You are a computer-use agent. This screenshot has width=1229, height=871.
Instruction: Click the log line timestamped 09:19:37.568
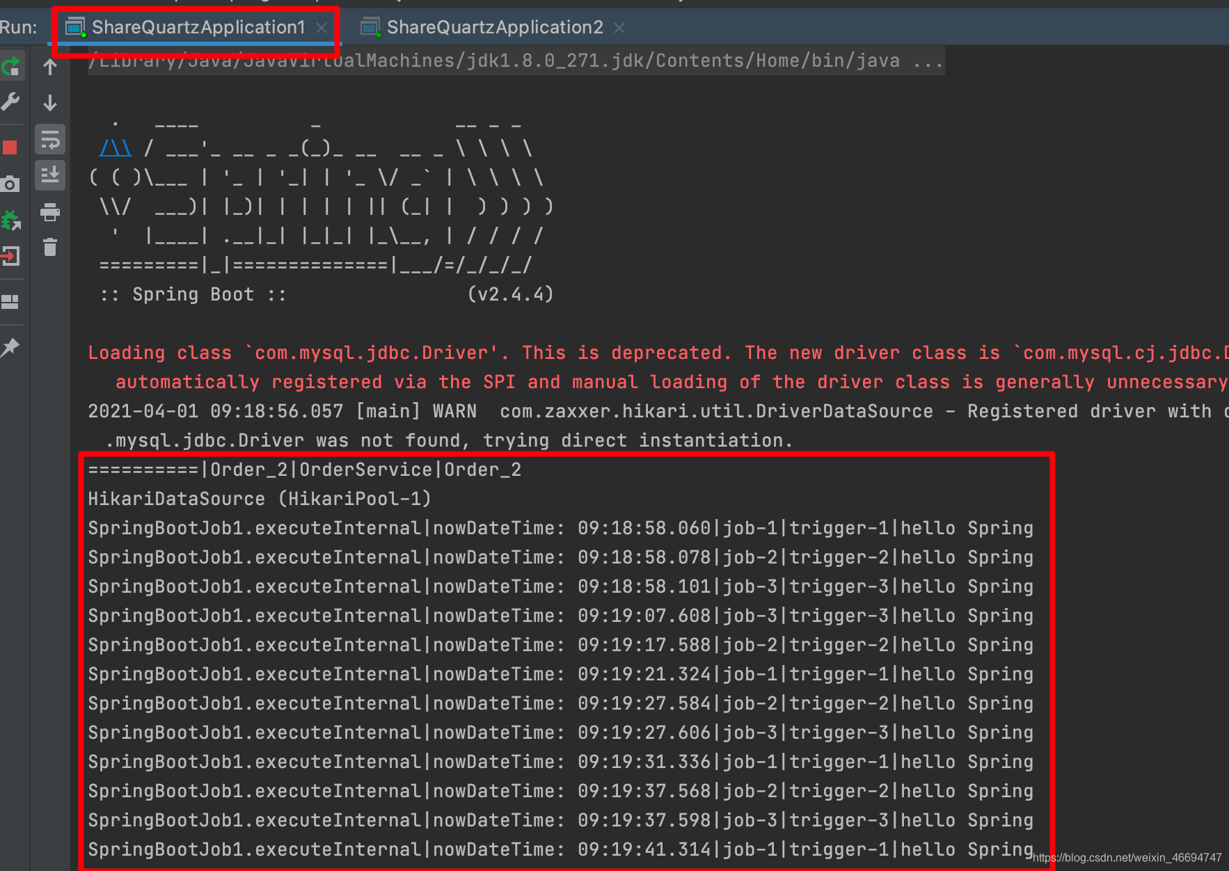(x=560, y=791)
